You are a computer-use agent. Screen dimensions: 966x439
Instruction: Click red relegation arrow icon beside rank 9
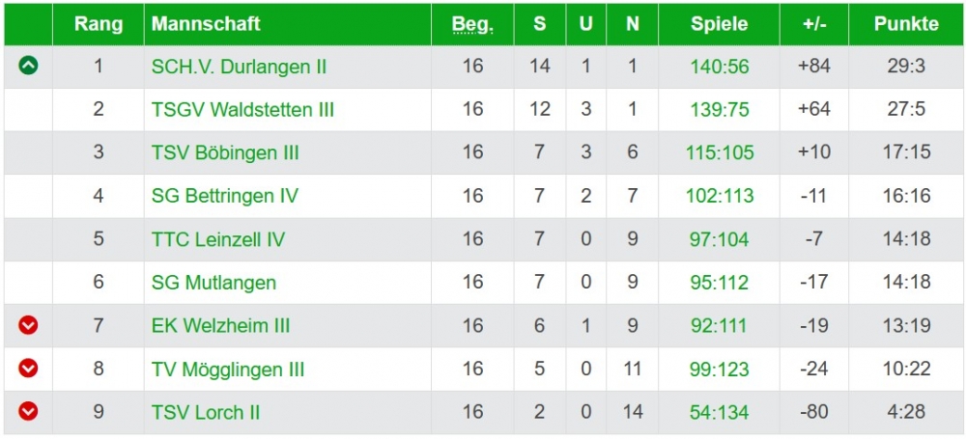(29, 412)
